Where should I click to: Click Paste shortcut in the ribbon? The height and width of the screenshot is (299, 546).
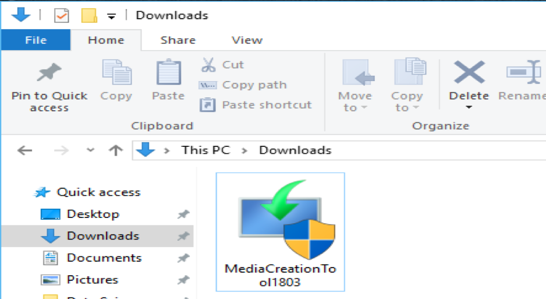[256, 105]
